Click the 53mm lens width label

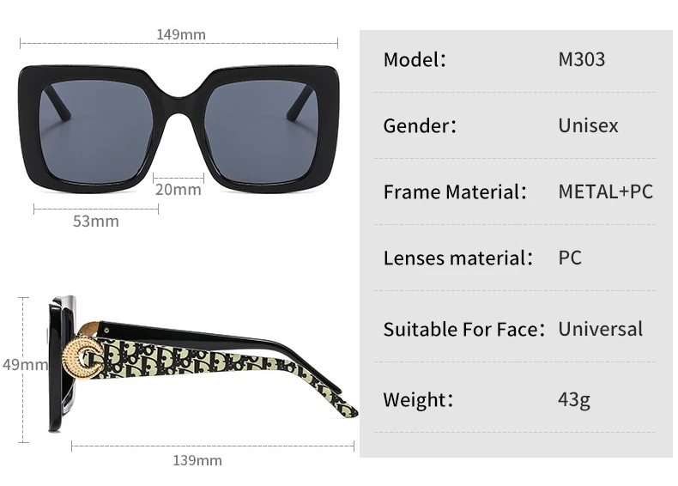pos(95,222)
